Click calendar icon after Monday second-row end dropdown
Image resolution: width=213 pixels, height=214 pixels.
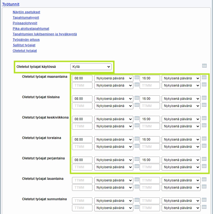click(x=204, y=84)
